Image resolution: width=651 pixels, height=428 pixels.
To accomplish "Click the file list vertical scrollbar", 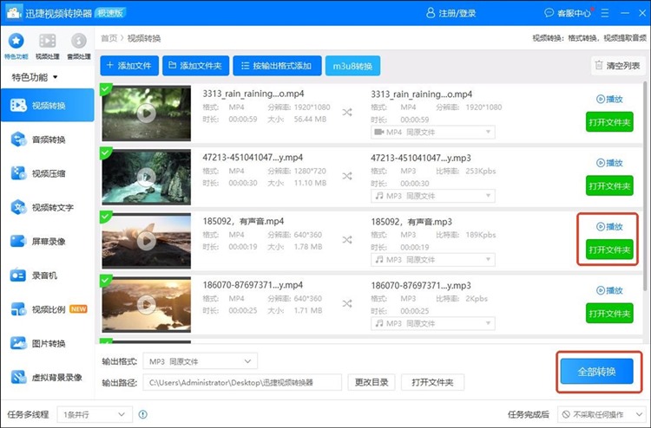I will point(645,186).
